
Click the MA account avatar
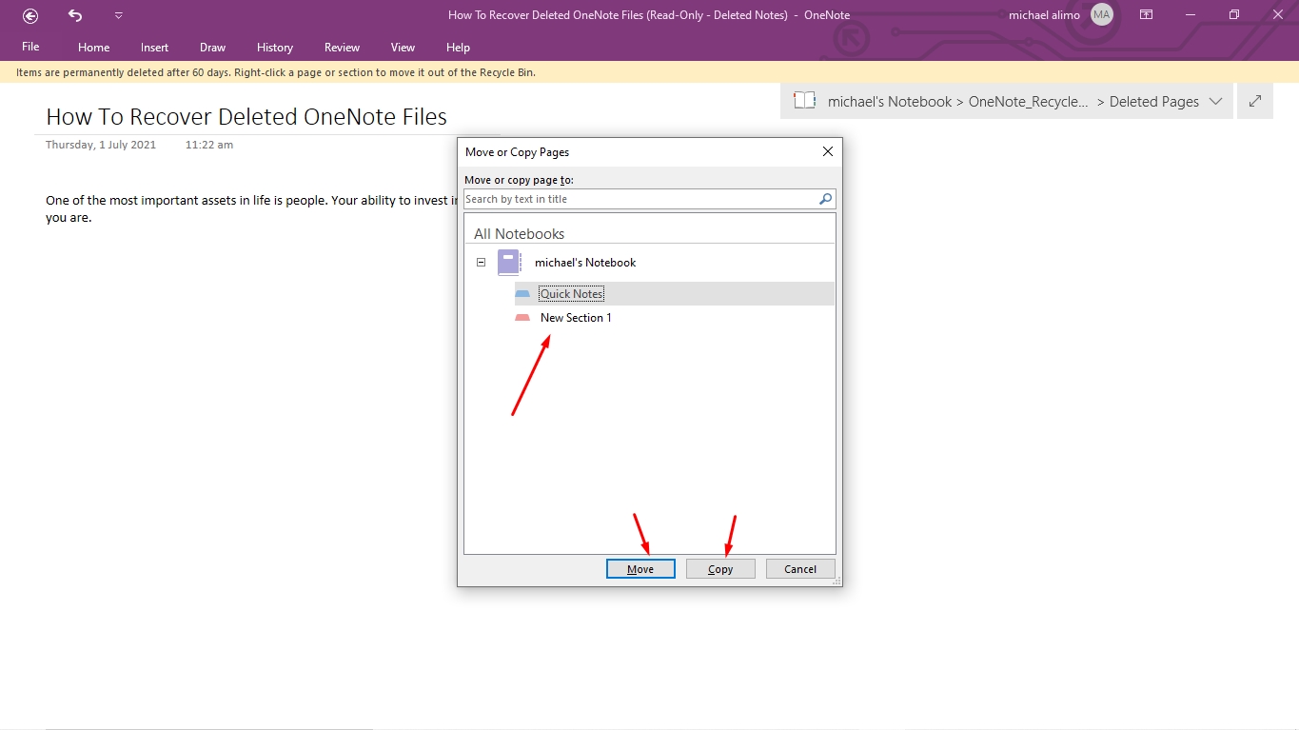tap(1102, 14)
